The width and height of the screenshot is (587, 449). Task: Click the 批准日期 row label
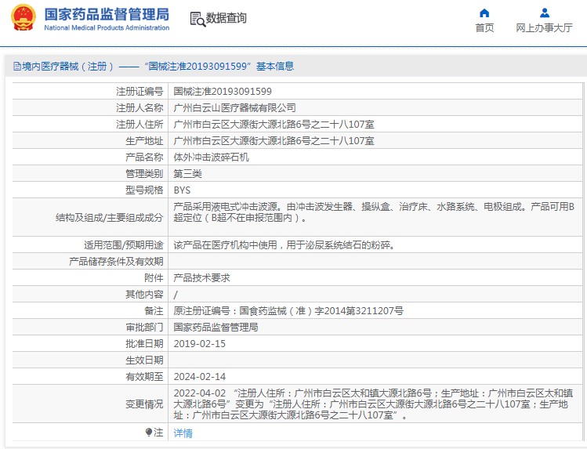pyautogui.click(x=144, y=344)
